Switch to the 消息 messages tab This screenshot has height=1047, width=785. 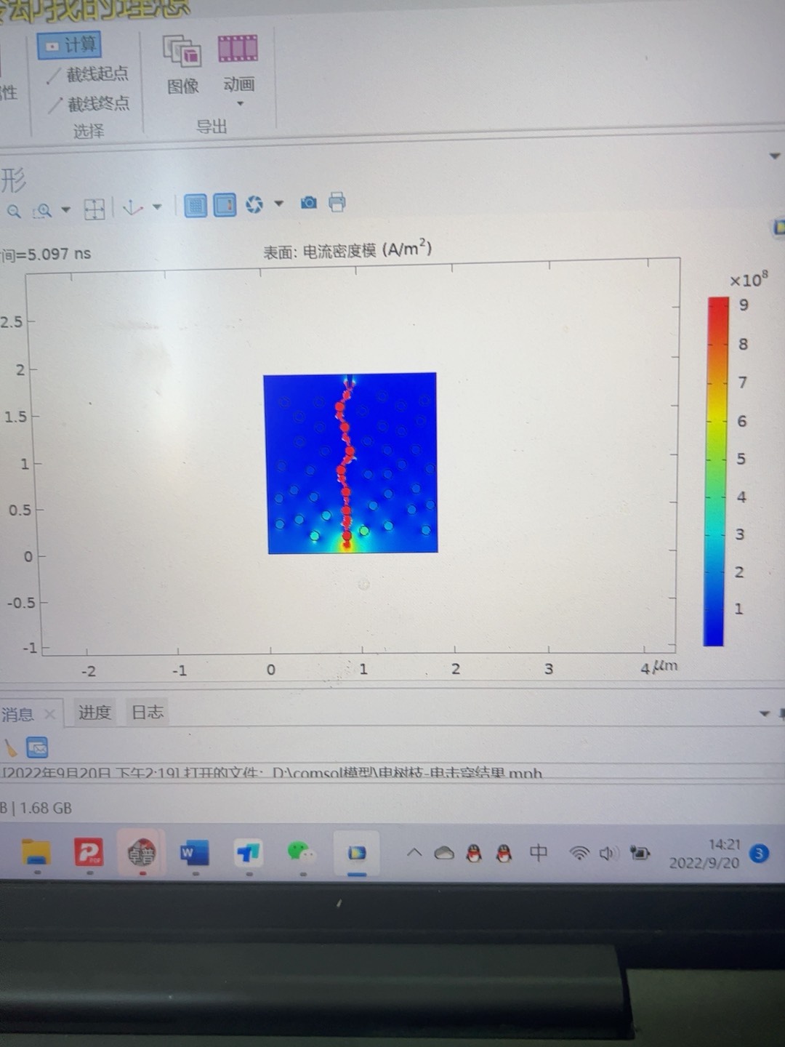click(x=17, y=714)
